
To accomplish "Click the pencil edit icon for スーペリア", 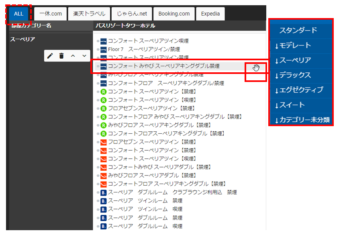I will pos(50,56).
